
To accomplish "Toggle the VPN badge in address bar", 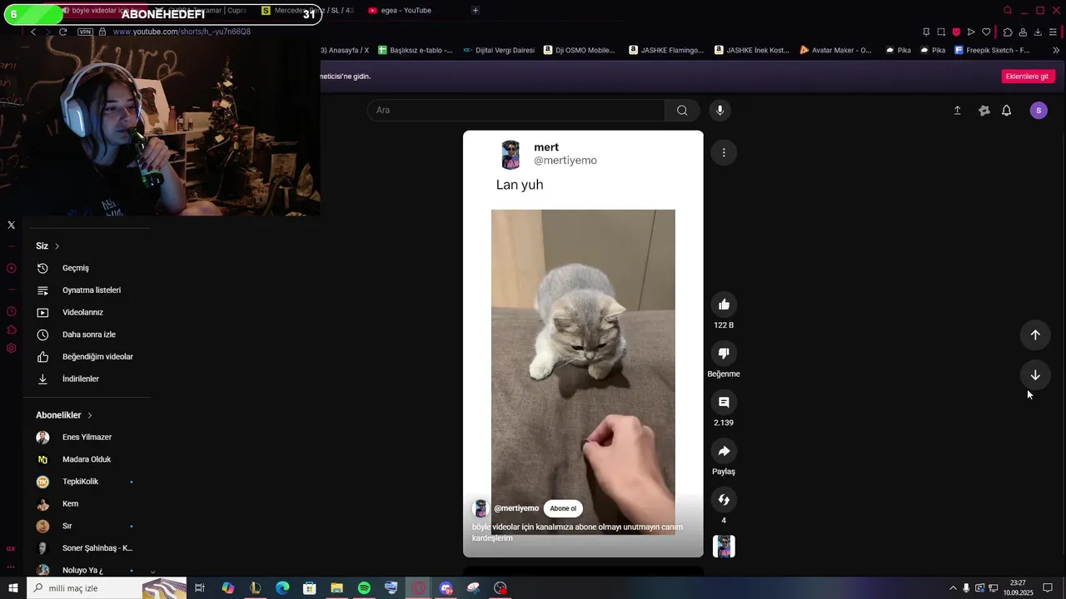I will point(85,32).
